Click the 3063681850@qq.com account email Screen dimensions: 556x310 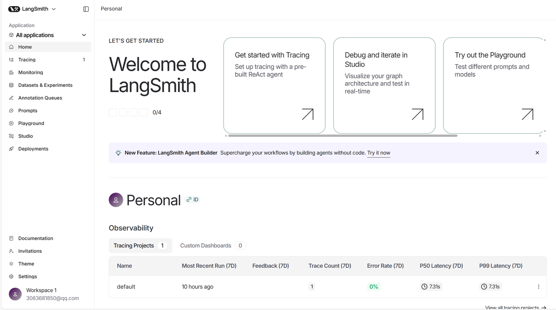pos(53,298)
